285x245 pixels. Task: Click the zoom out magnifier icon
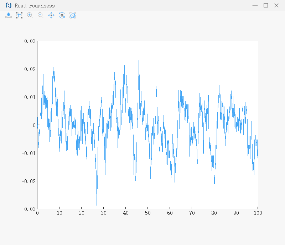(x=41, y=15)
